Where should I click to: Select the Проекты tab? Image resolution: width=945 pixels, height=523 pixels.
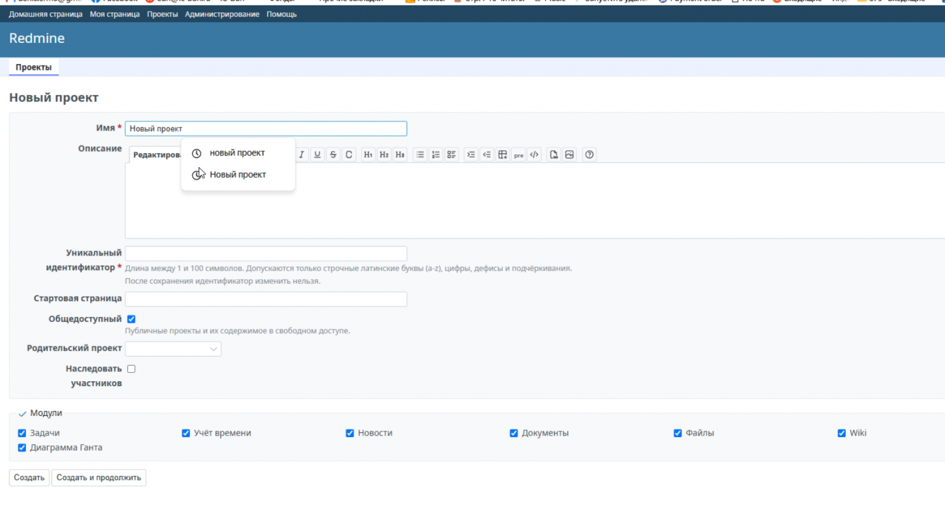click(33, 67)
